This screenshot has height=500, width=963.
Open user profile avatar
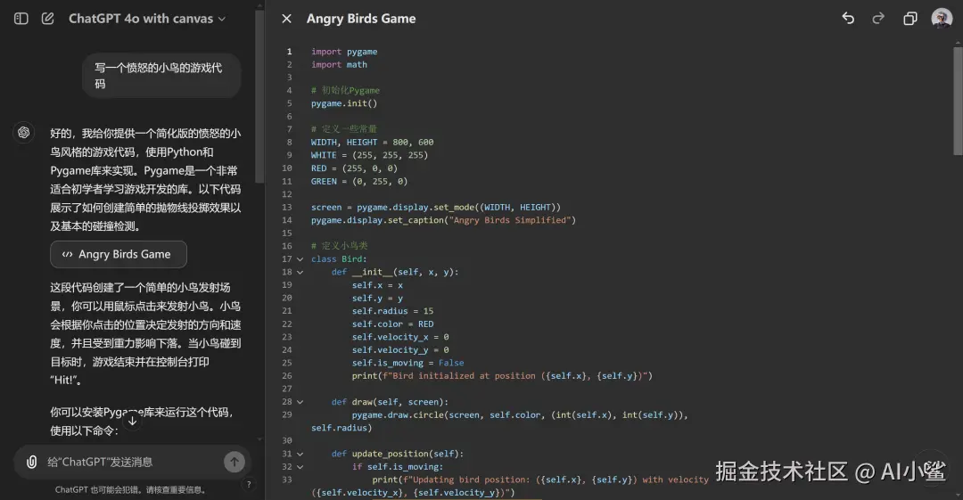point(942,19)
